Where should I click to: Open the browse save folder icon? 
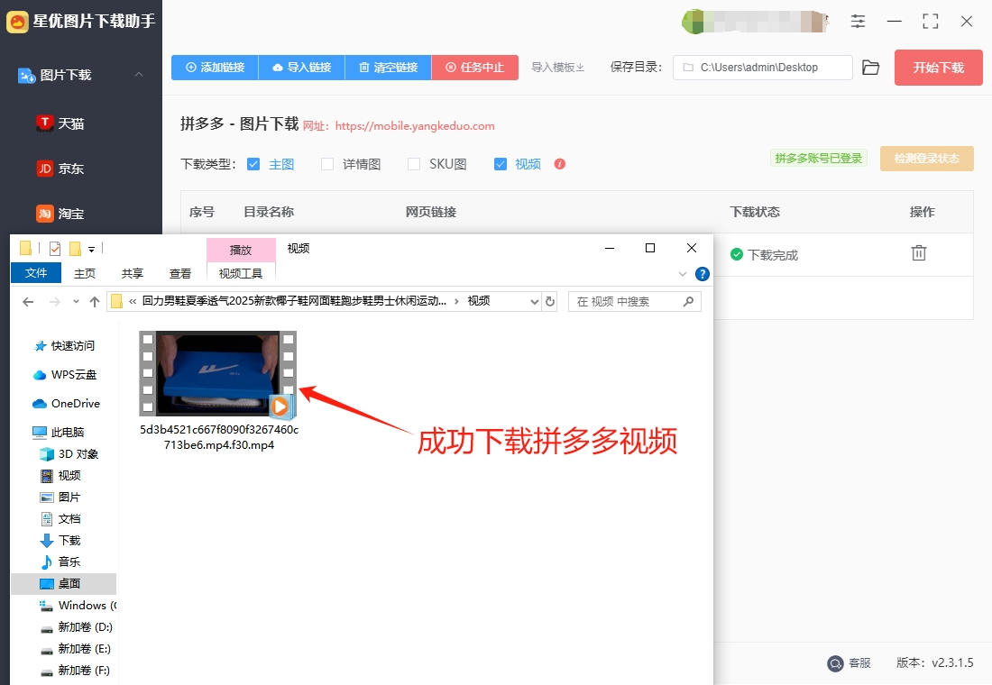[x=871, y=68]
